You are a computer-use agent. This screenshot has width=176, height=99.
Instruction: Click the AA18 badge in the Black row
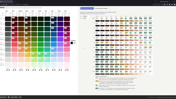[121, 18]
